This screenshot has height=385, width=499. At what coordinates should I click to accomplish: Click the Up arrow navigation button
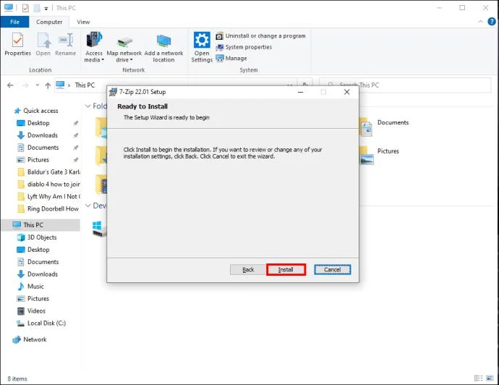[48, 85]
